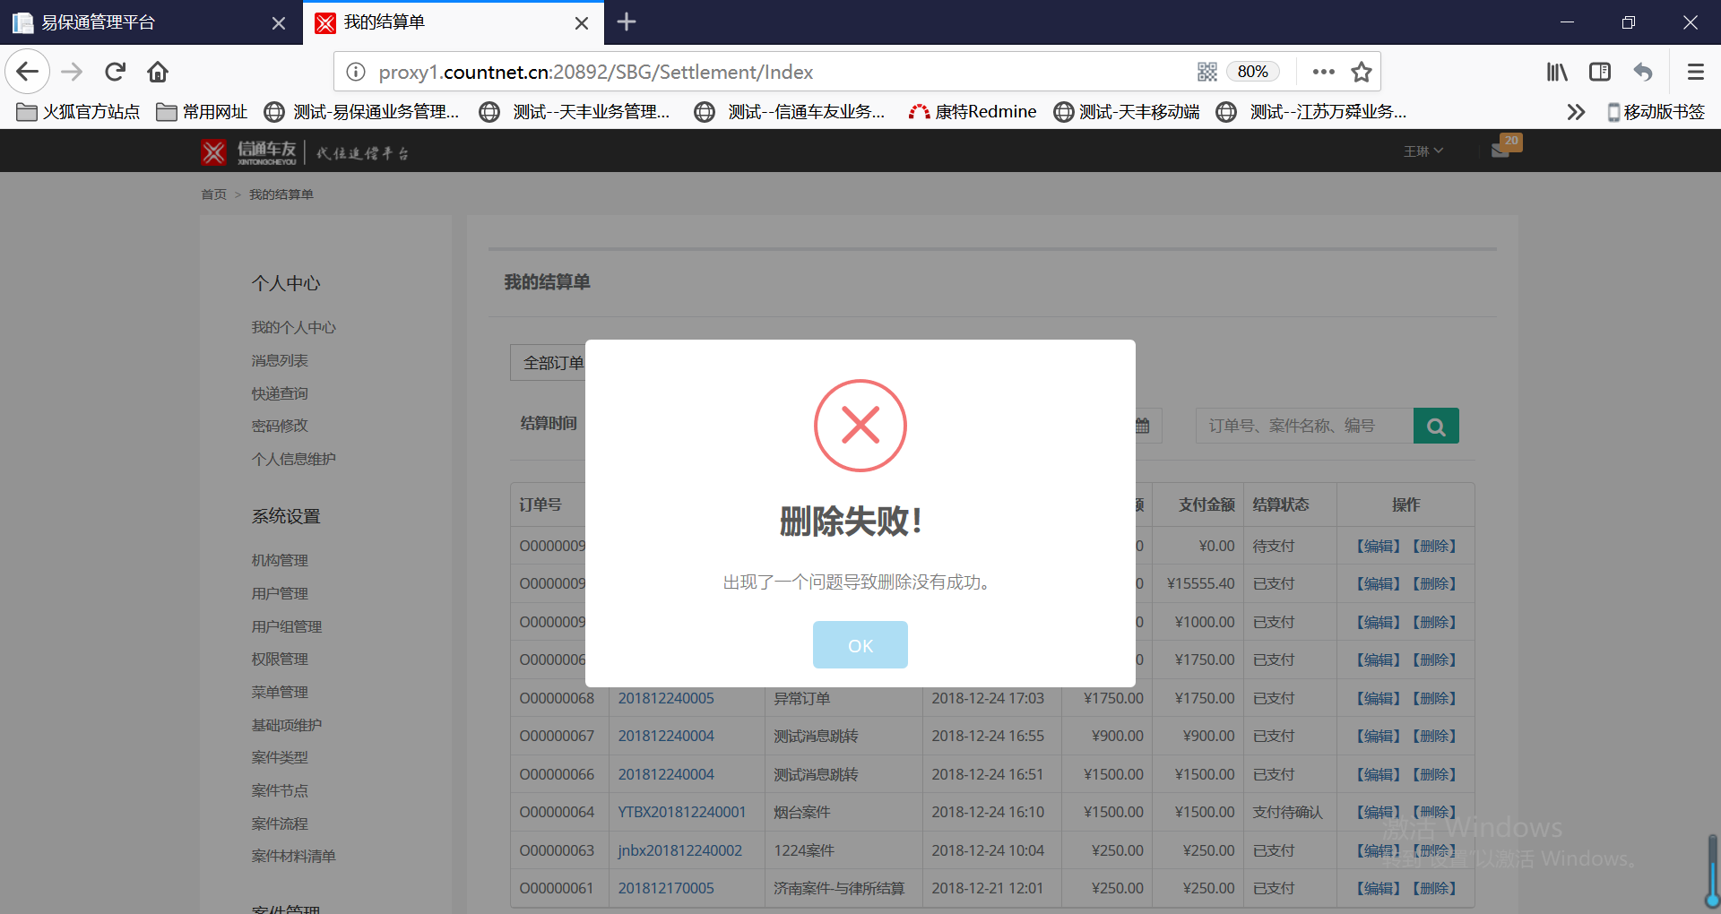Open the QR code icon in address bar
The width and height of the screenshot is (1721, 914).
point(1207,72)
